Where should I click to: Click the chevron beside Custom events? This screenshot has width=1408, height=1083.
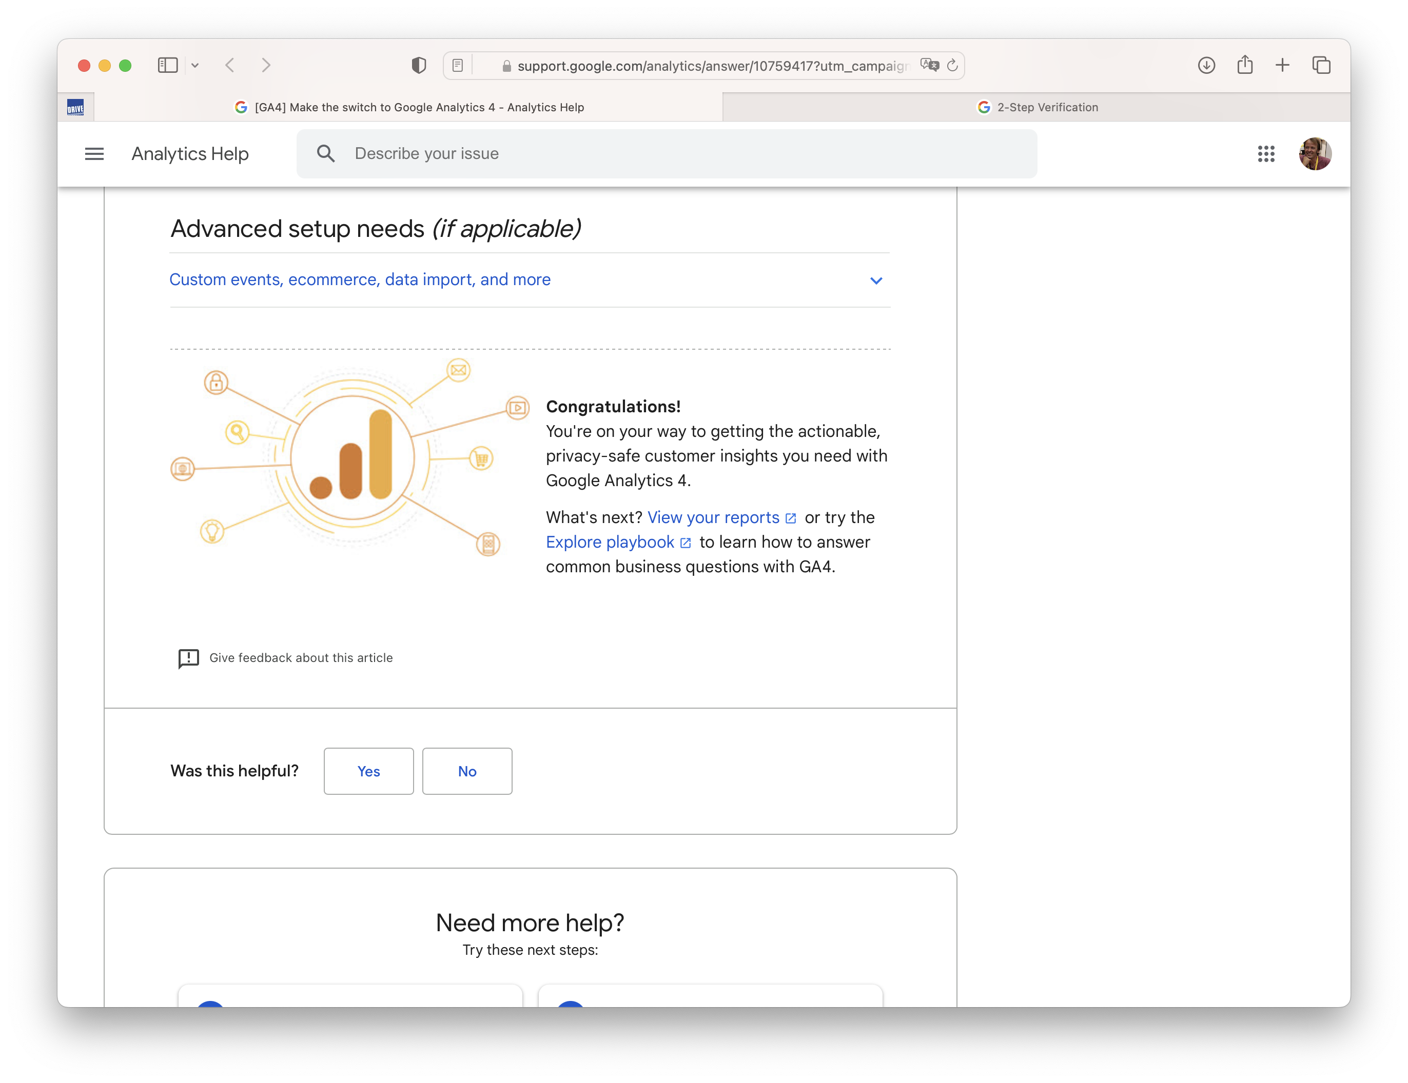(x=875, y=280)
